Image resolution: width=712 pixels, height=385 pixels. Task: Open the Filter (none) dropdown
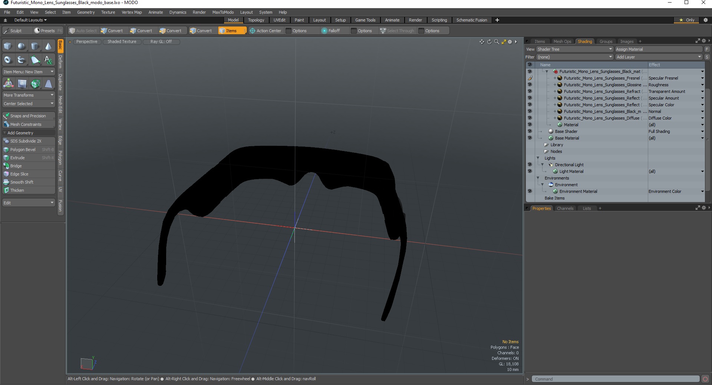[x=574, y=57]
